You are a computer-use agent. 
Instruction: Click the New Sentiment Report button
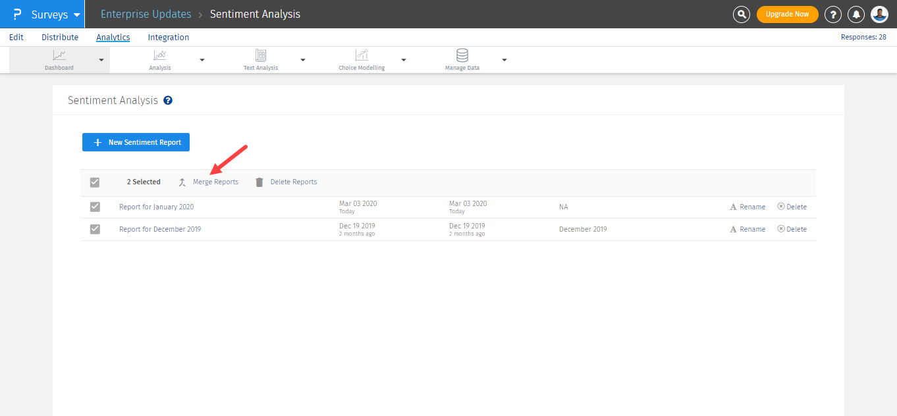tap(136, 142)
